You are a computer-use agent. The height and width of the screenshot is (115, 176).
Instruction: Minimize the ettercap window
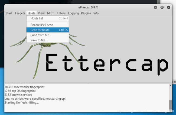155,7
